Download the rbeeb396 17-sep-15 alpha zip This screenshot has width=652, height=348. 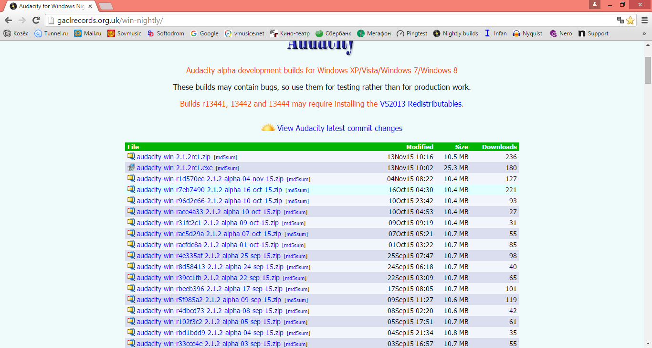point(210,289)
